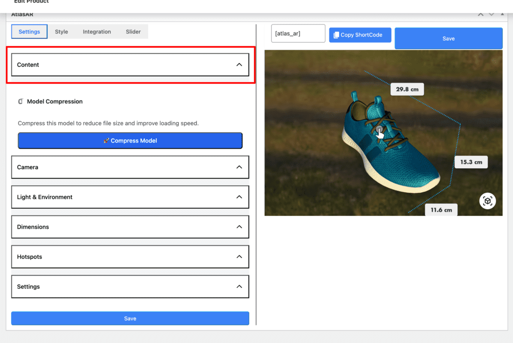Click the Model Compression heading icon
This screenshot has width=513, height=343.
pyautogui.click(x=21, y=102)
